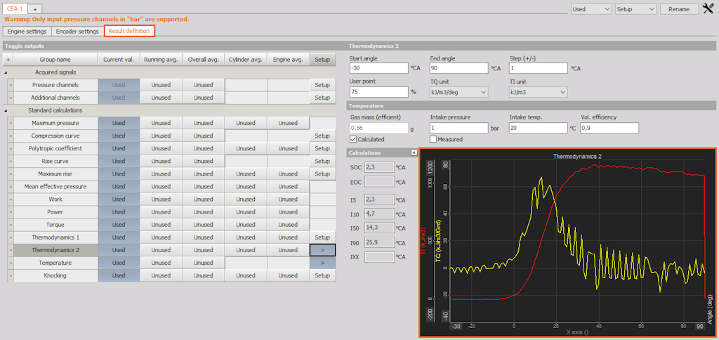Enable the Measured intake pressure checkbox
The height and width of the screenshot is (340, 719).
[x=433, y=139]
